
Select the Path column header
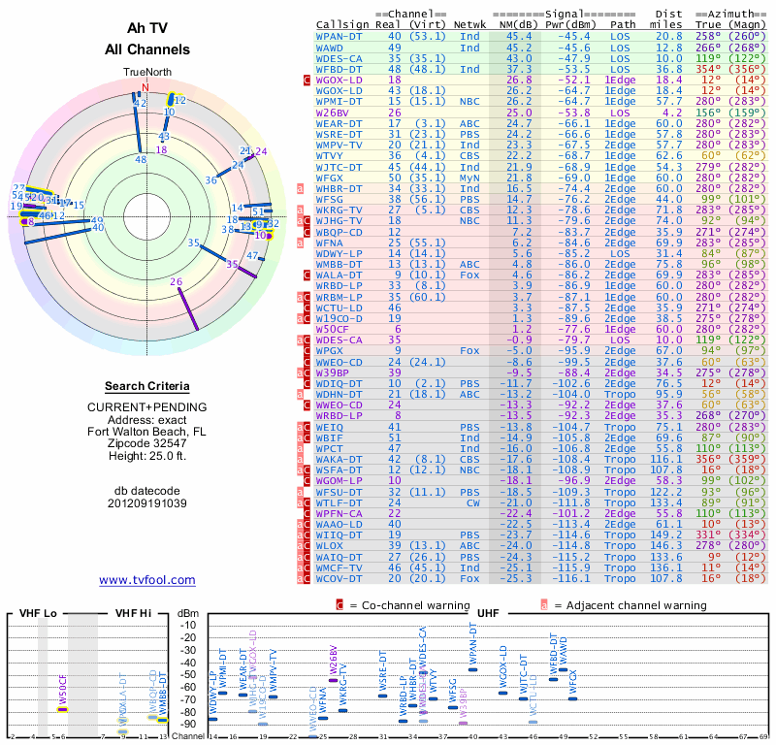[623, 25]
